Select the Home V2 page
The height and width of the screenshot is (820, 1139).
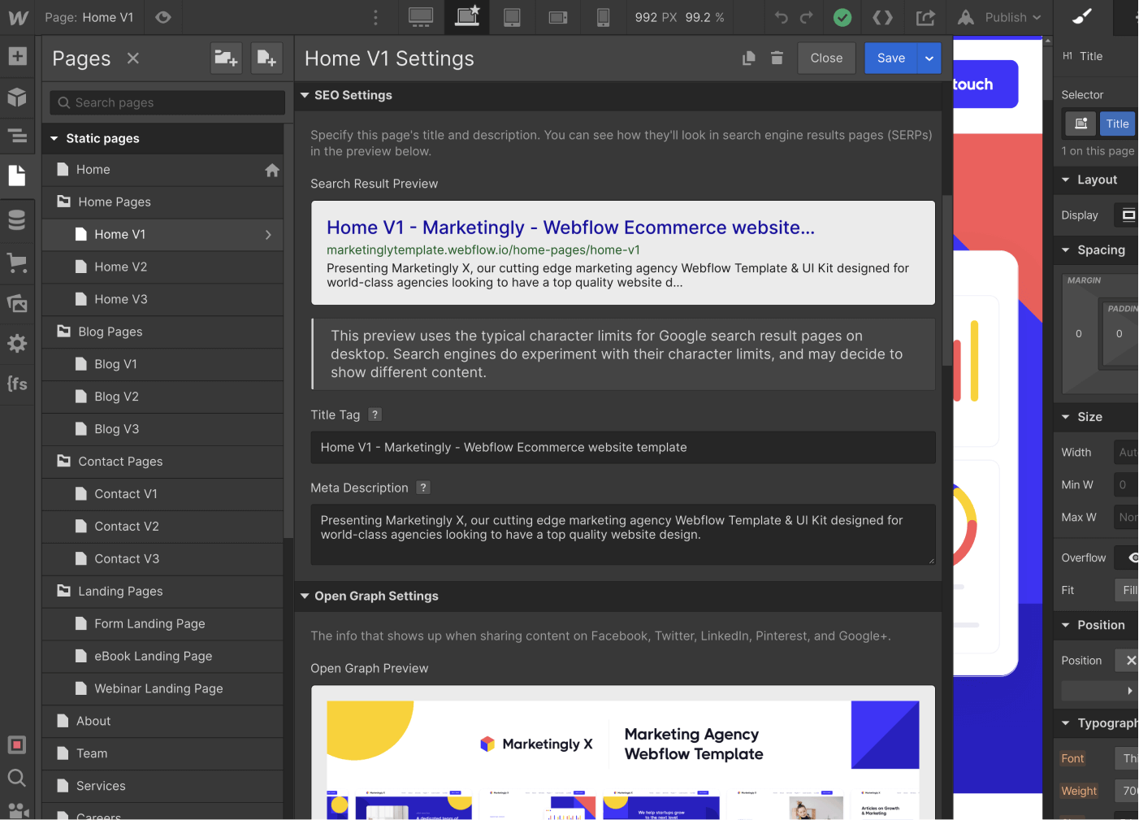click(162, 267)
